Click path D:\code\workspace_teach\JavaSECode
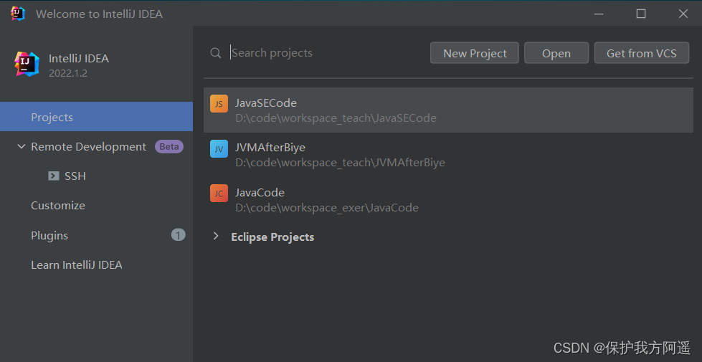The image size is (702, 362). 336,118
